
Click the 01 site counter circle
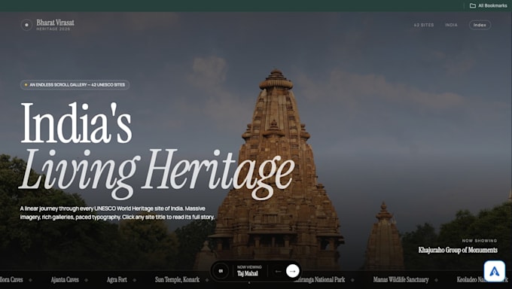[x=221, y=271]
